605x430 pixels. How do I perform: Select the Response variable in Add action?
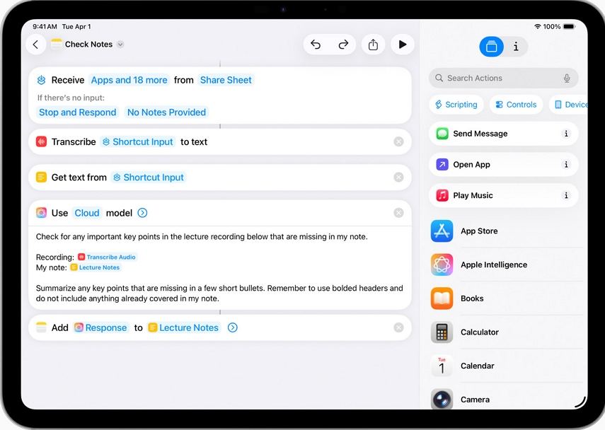pos(100,327)
